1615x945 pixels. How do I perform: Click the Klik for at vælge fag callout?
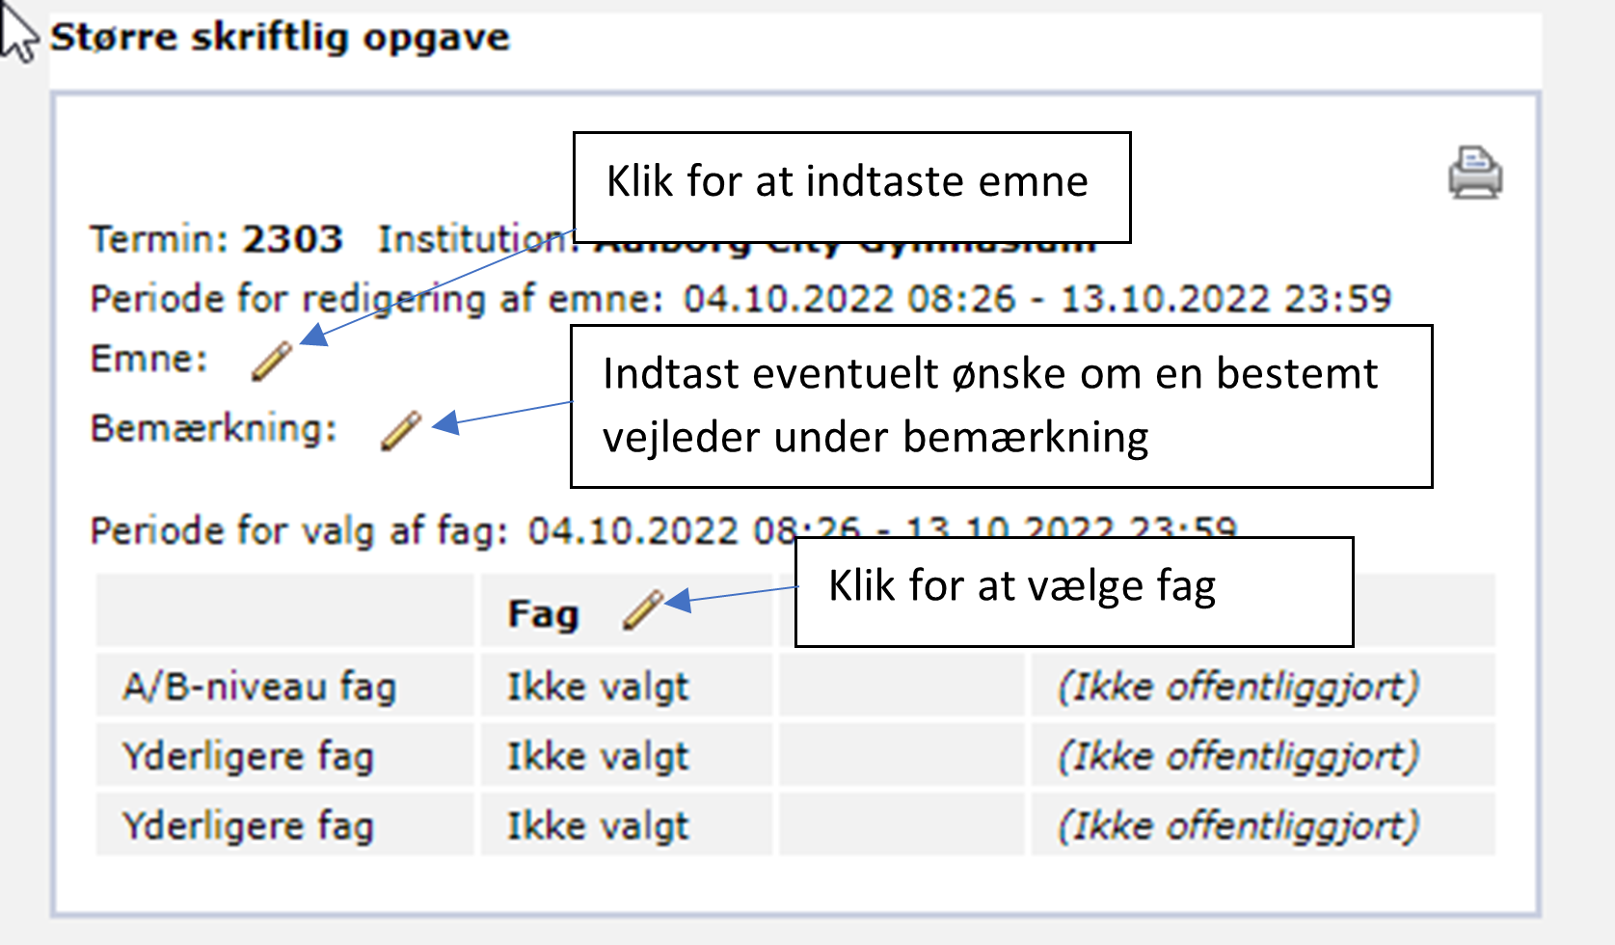[x=1074, y=592]
